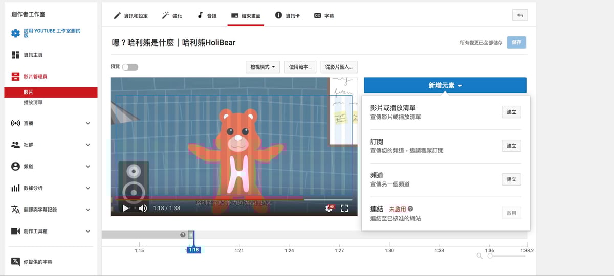
Task: Click the 1:18 timeline playhead marker
Action: coord(193,250)
